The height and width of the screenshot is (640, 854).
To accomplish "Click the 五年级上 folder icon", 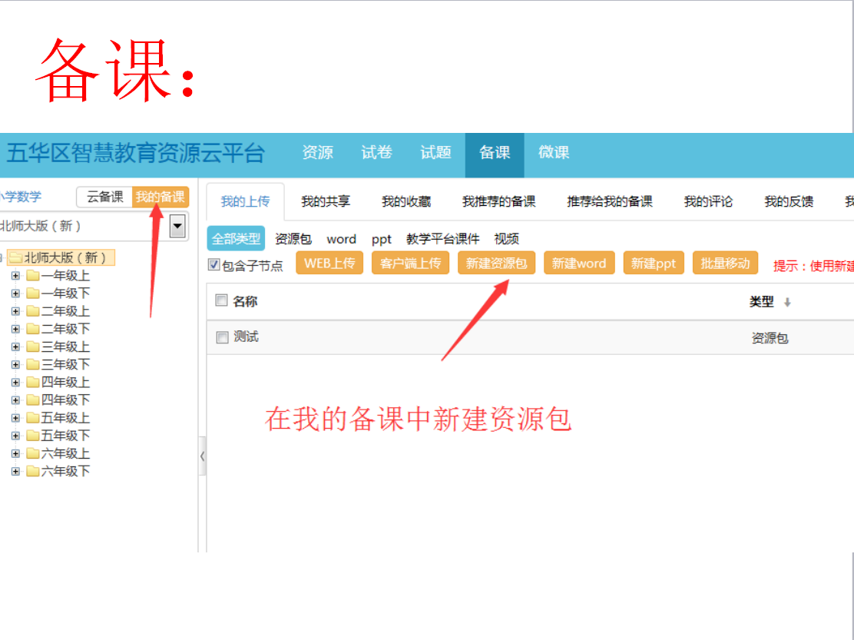I will (x=33, y=418).
